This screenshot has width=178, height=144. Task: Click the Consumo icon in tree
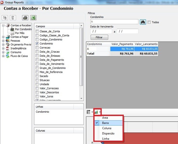point(8,52)
